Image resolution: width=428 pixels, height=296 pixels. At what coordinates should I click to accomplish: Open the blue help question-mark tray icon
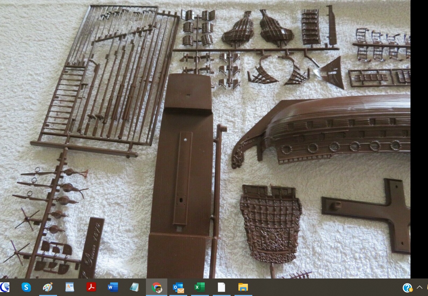tap(407, 288)
